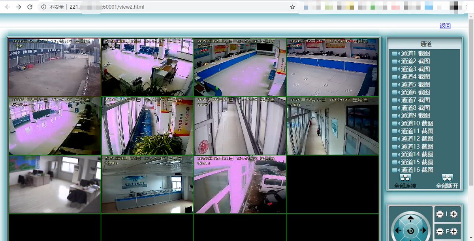Click the minus button next to I
Image resolution: width=474 pixels, height=241 pixels.
click(x=440, y=214)
